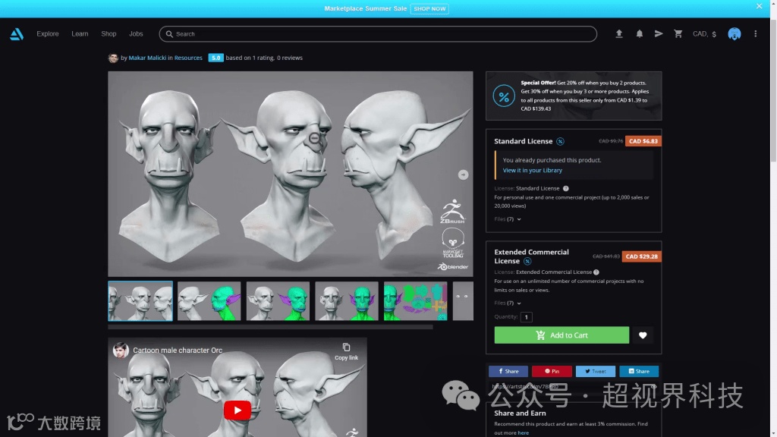Image resolution: width=777 pixels, height=437 pixels.
Task: Click the 'Cartoon male character Orc' title
Action: (x=178, y=351)
